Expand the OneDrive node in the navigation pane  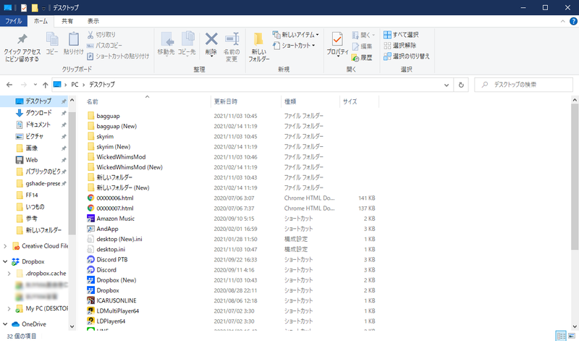coord(5,324)
